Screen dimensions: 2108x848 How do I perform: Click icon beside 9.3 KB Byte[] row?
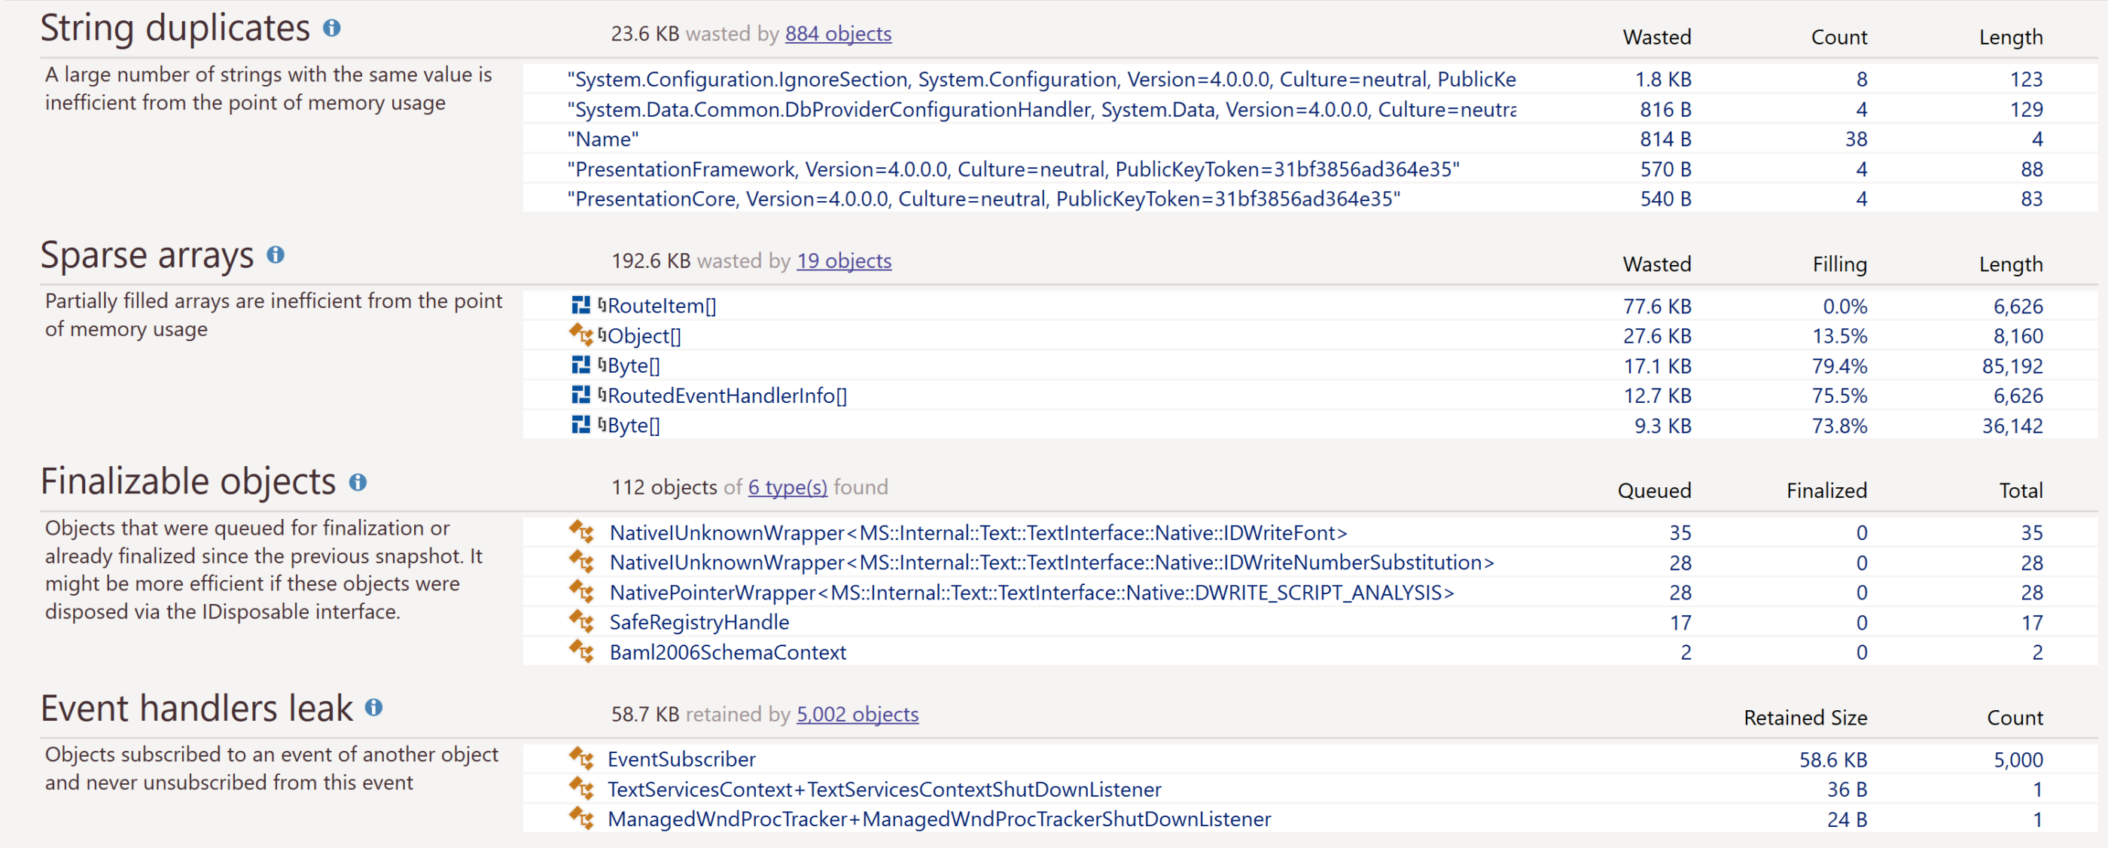click(581, 425)
